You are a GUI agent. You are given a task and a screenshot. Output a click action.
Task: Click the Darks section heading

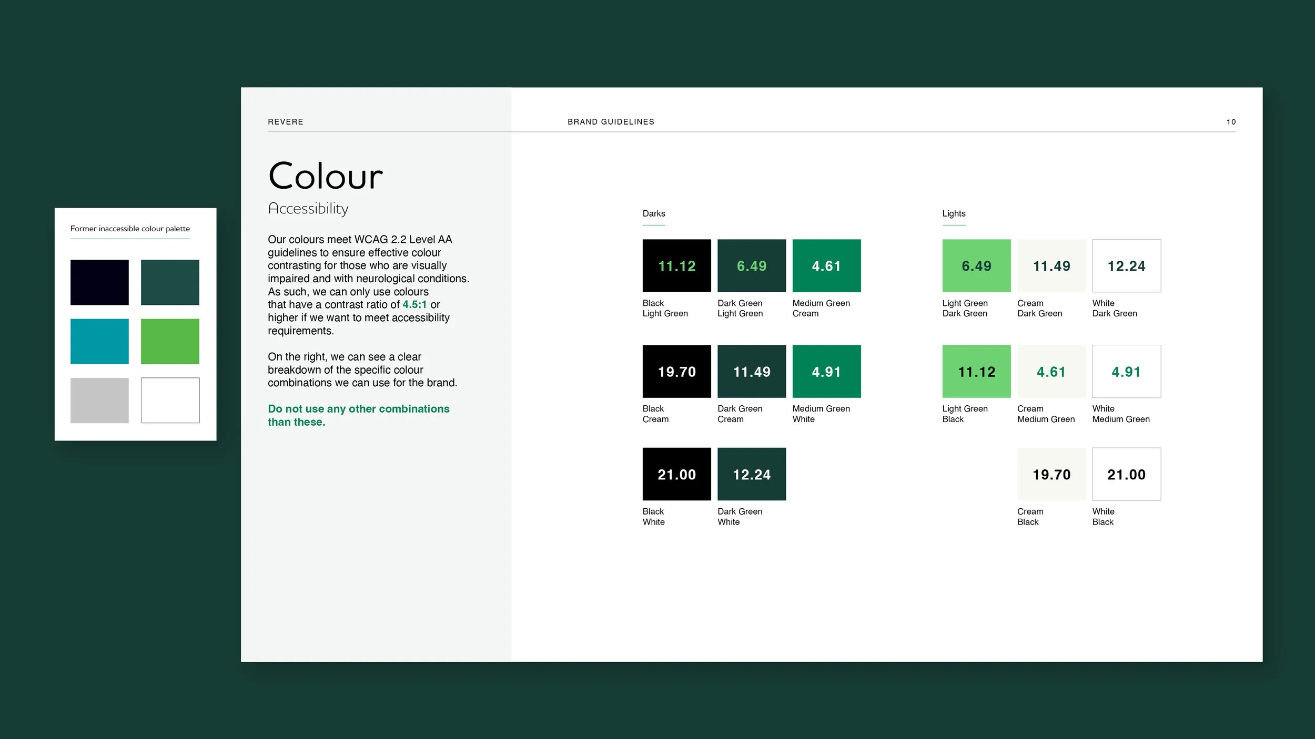[x=654, y=213]
